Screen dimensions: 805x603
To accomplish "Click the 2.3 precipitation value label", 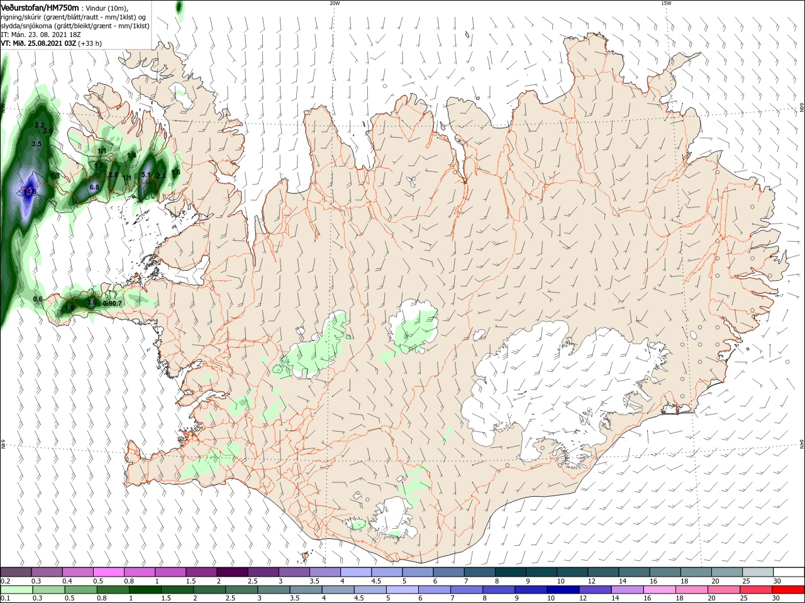I will tap(160, 176).
